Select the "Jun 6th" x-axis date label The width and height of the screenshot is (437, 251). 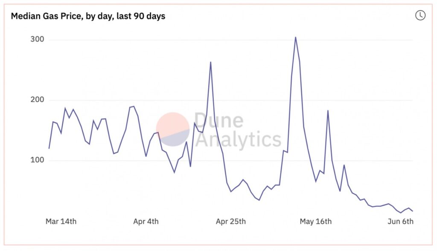point(400,221)
